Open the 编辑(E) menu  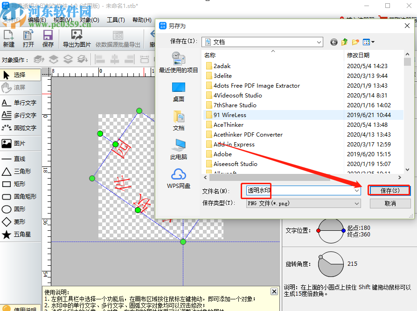[37, 20]
